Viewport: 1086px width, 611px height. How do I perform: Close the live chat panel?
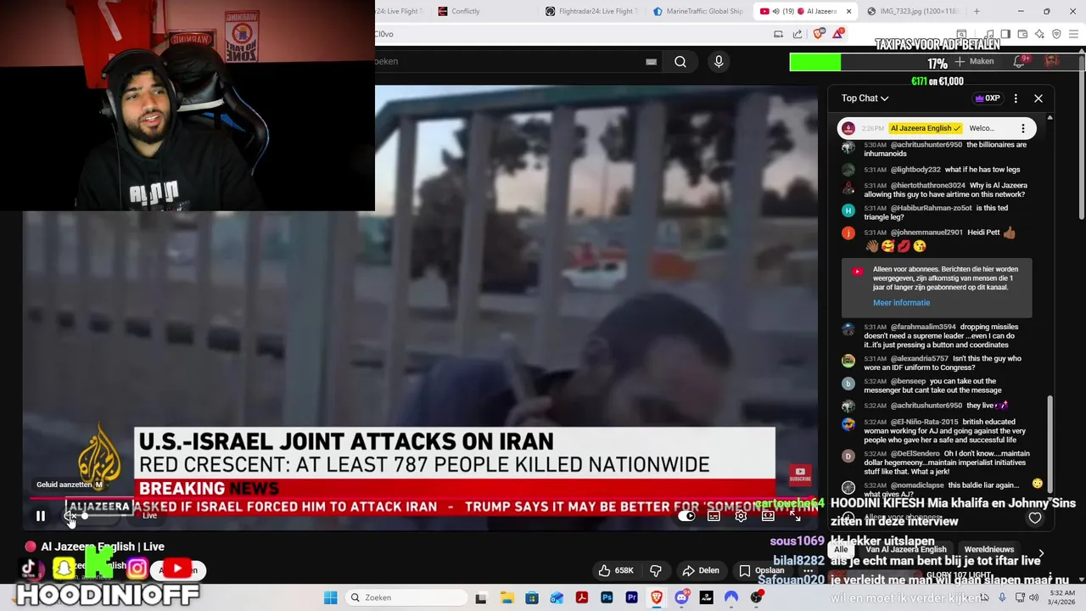click(x=1038, y=98)
